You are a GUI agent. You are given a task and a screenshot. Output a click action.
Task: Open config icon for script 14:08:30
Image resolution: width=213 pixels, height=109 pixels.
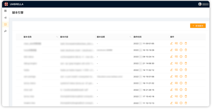[176, 63]
